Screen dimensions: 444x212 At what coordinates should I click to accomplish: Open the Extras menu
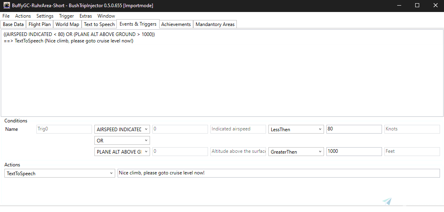[x=86, y=16]
